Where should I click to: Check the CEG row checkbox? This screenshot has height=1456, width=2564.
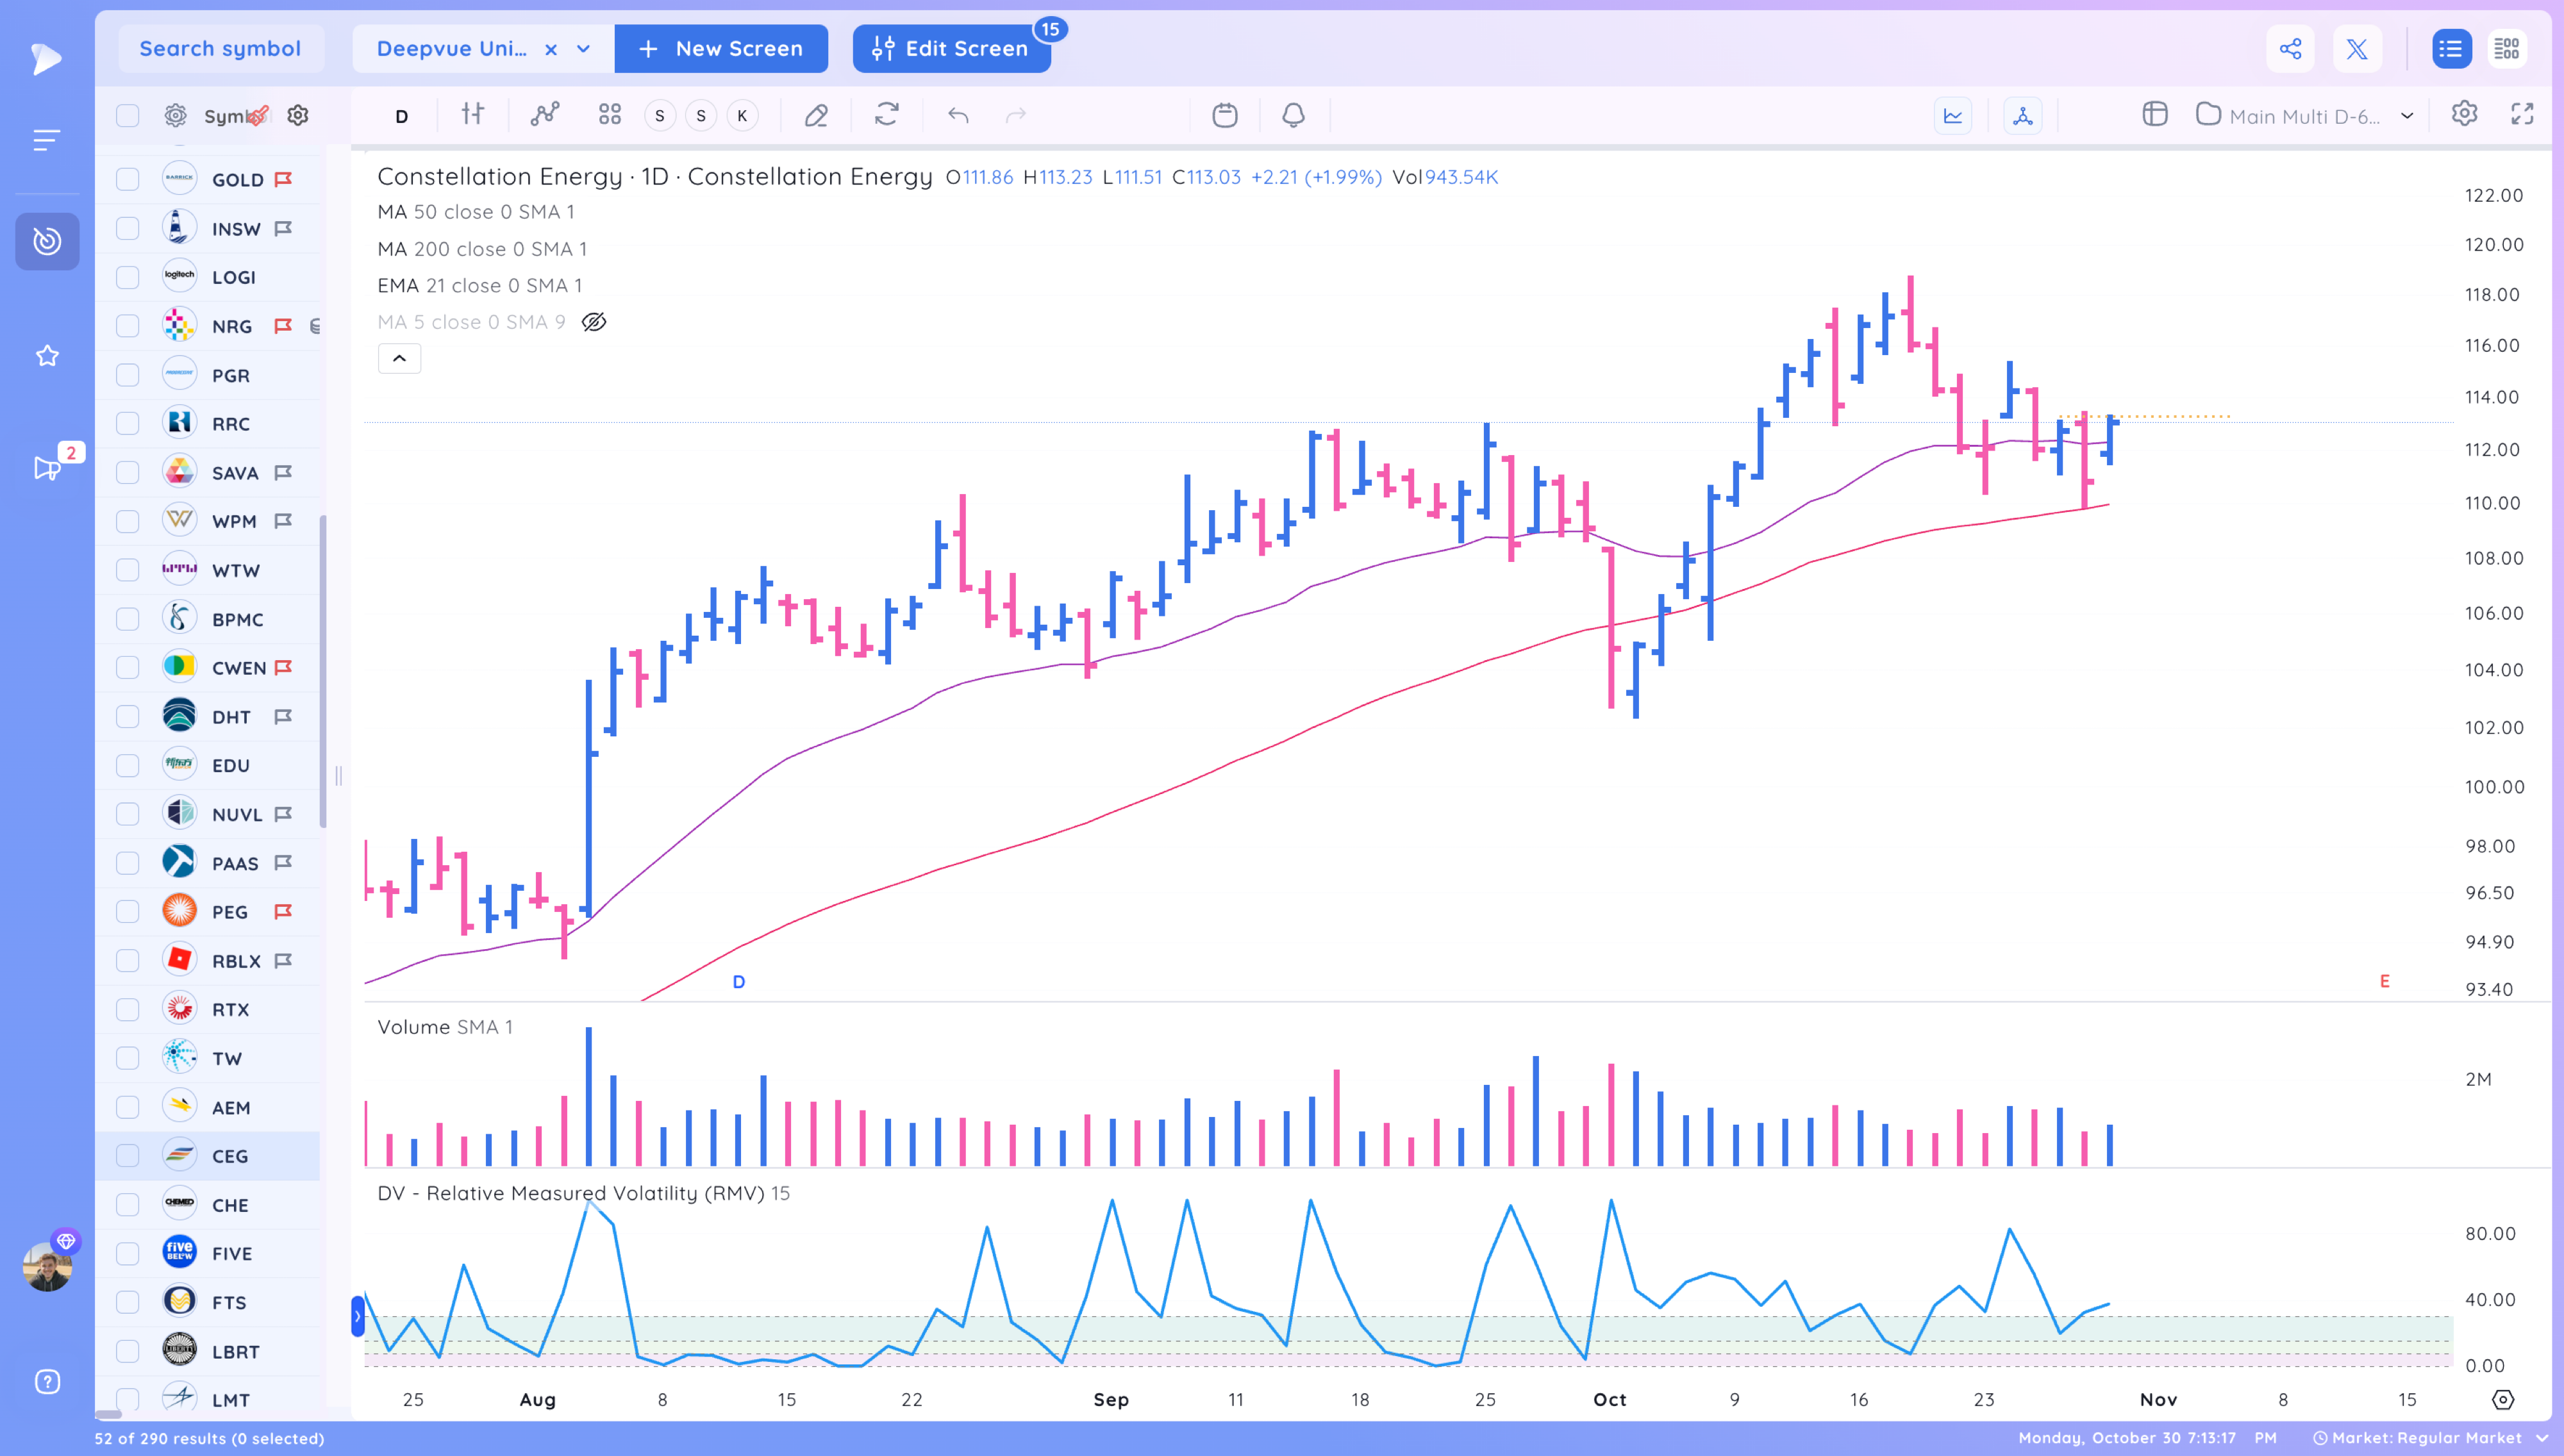tap(127, 1155)
